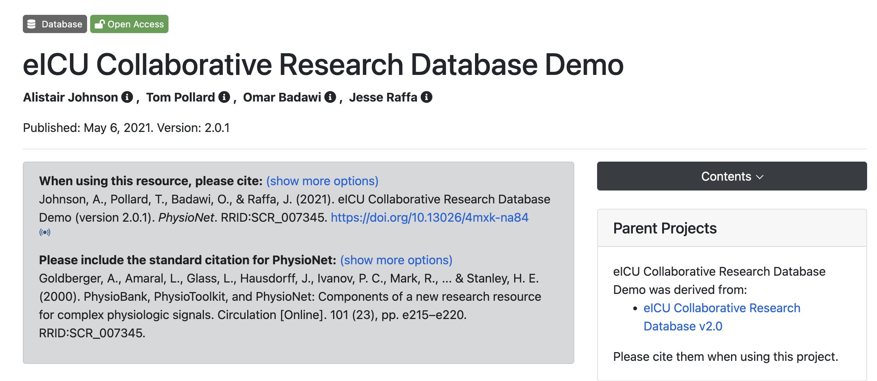This screenshot has height=381, width=877.
Task: Expand the Contents dropdown
Action: (x=732, y=176)
